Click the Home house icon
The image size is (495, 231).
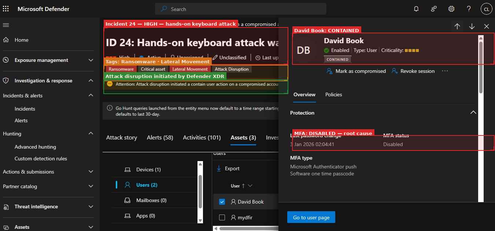pyautogui.click(x=6, y=40)
